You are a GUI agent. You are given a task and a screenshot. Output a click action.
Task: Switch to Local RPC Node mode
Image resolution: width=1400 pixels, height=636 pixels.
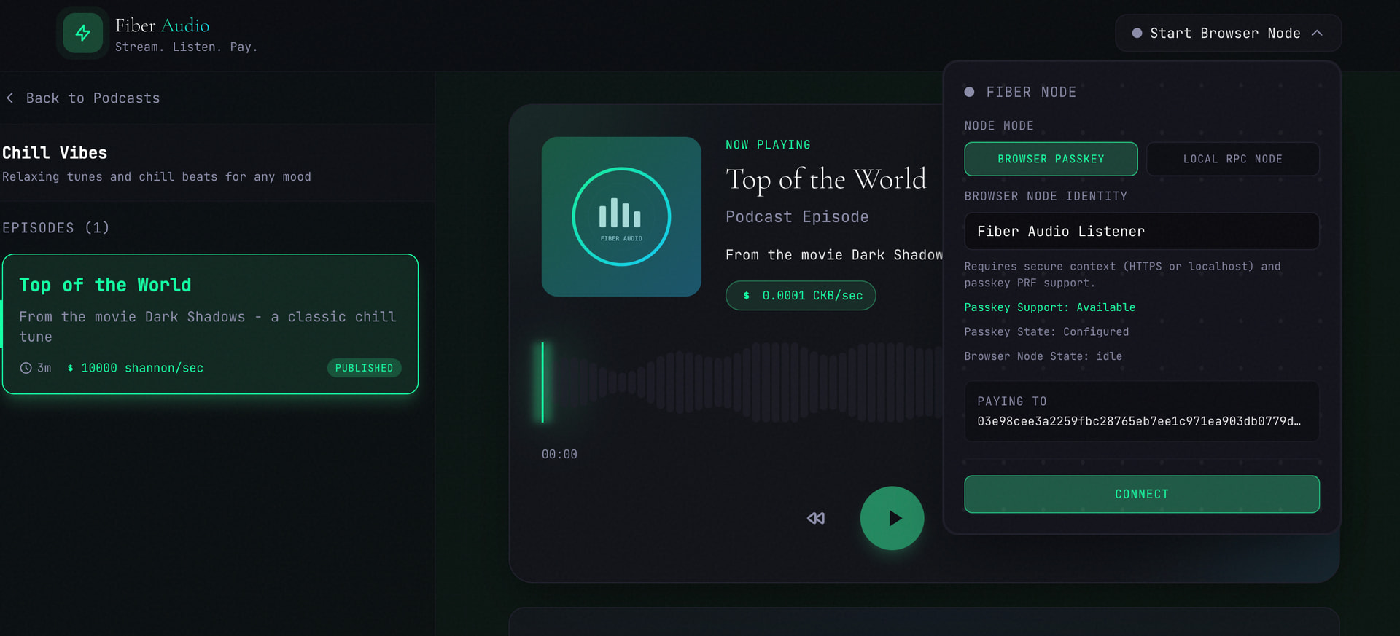point(1232,159)
